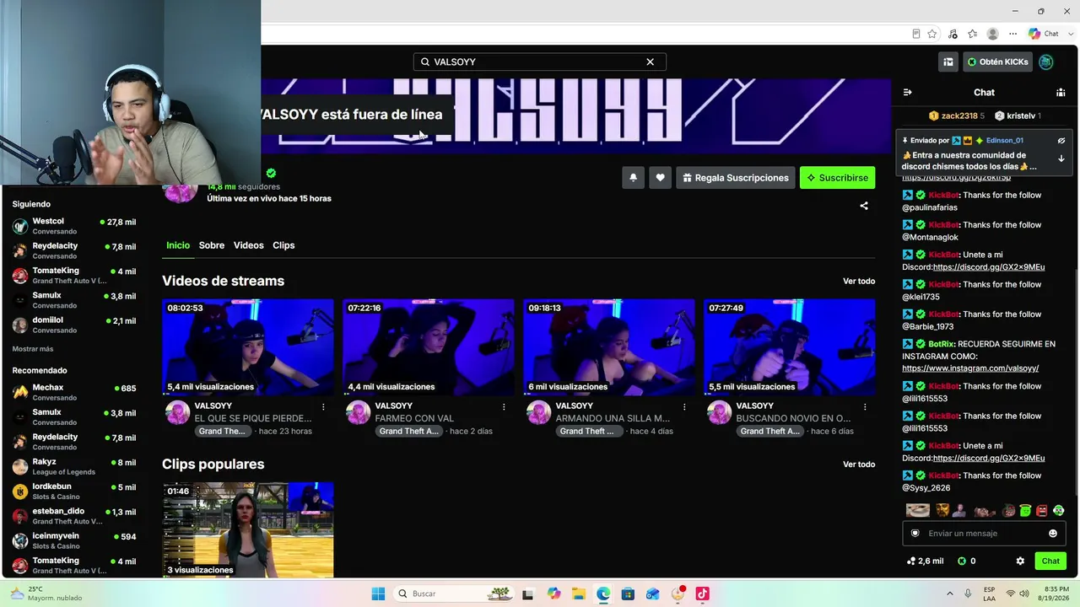Open the emoji picker in chat input
This screenshot has width=1080, height=607.
coord(1053,534)
